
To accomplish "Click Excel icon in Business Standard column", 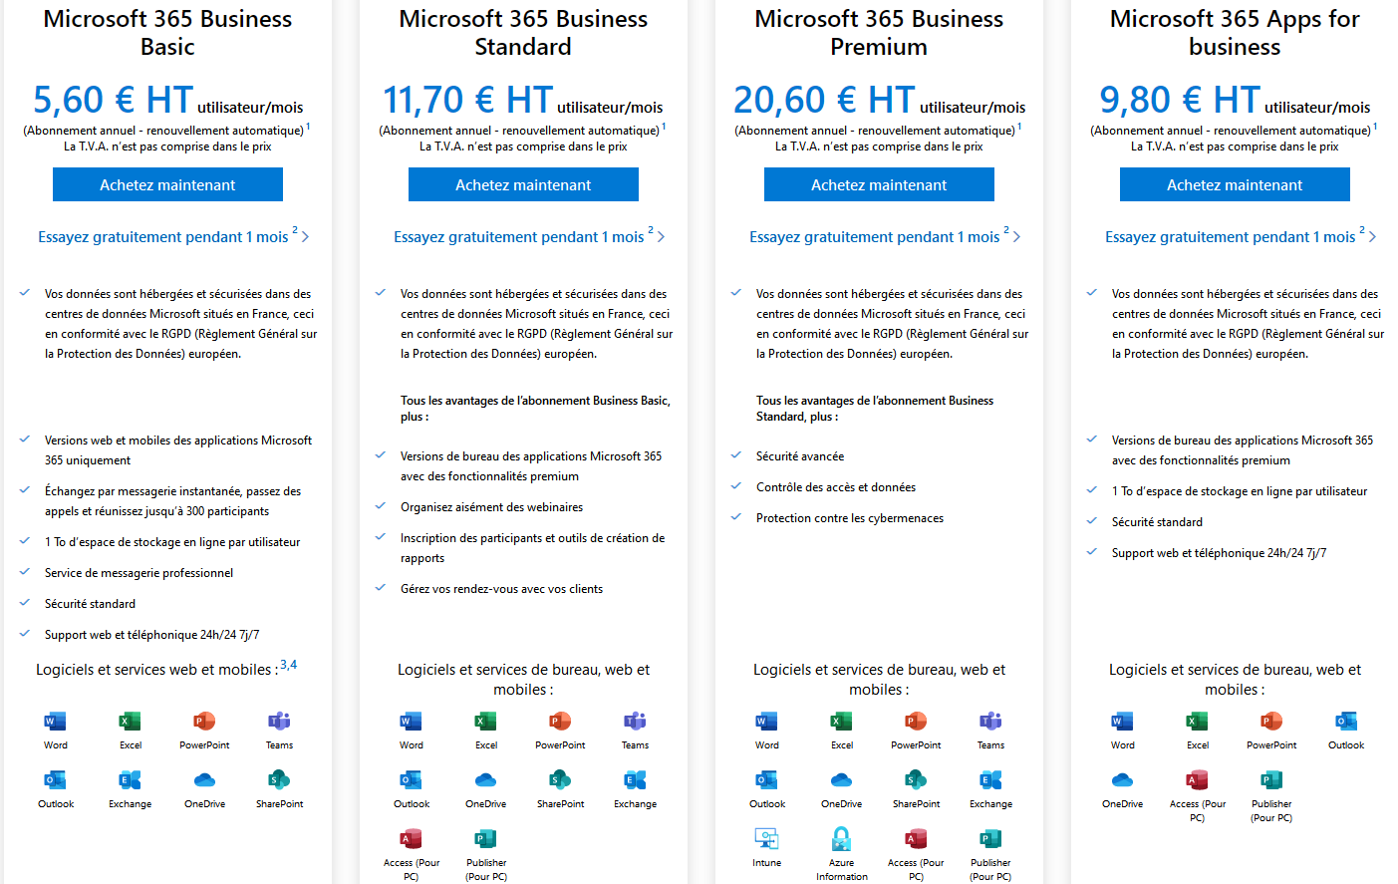I will click(486, 722).
